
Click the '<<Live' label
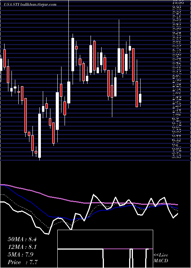tap(161, 255)
